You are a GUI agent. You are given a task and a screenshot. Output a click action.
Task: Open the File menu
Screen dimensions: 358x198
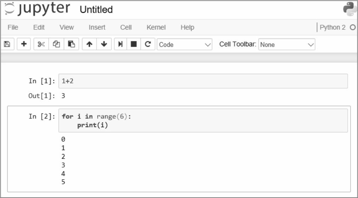click(x=13, y=27)
